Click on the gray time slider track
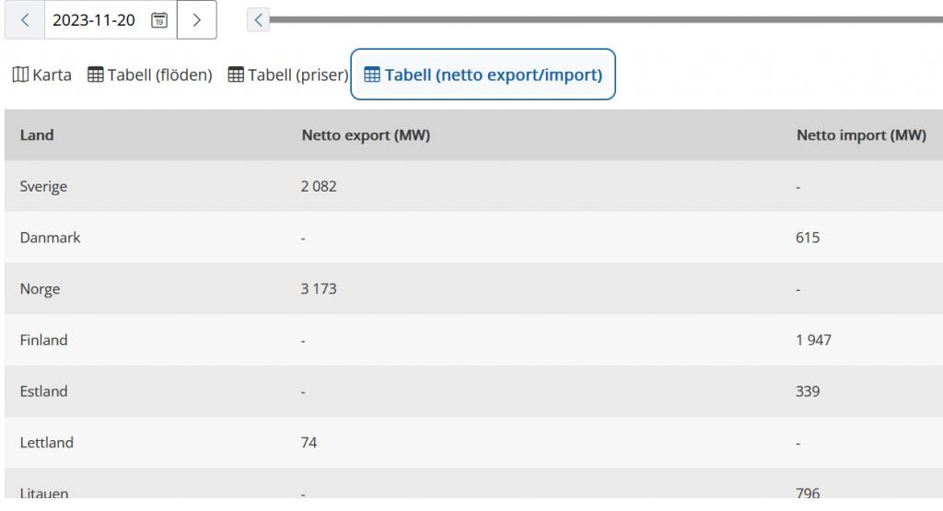 tap(599, 19)
